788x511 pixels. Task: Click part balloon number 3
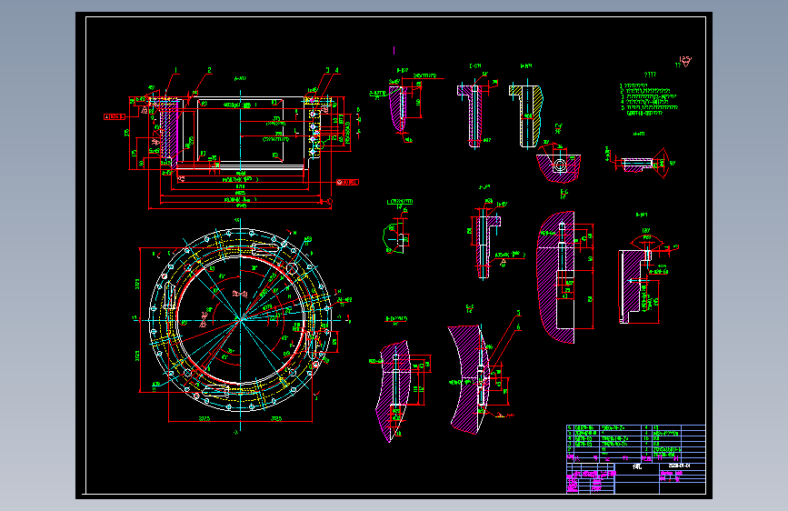[x=328, y=70]
